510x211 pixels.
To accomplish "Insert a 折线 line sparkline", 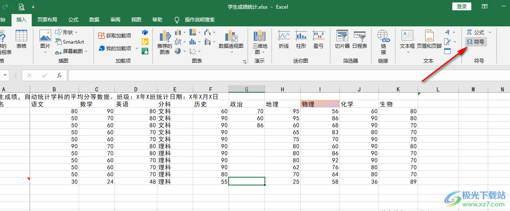I will (x=284, y=40).
